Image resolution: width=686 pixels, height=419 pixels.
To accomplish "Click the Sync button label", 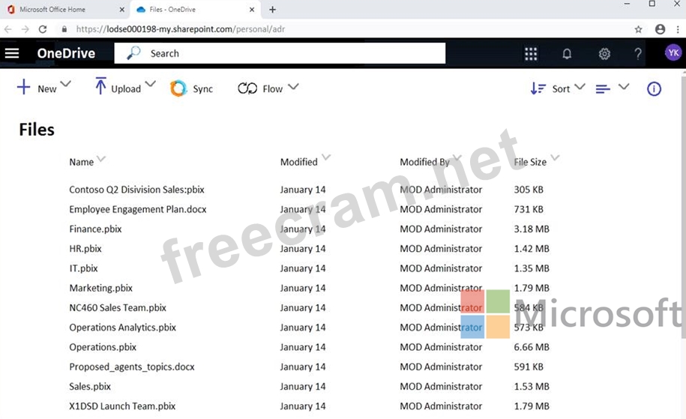I will click(x=203, y=88).
